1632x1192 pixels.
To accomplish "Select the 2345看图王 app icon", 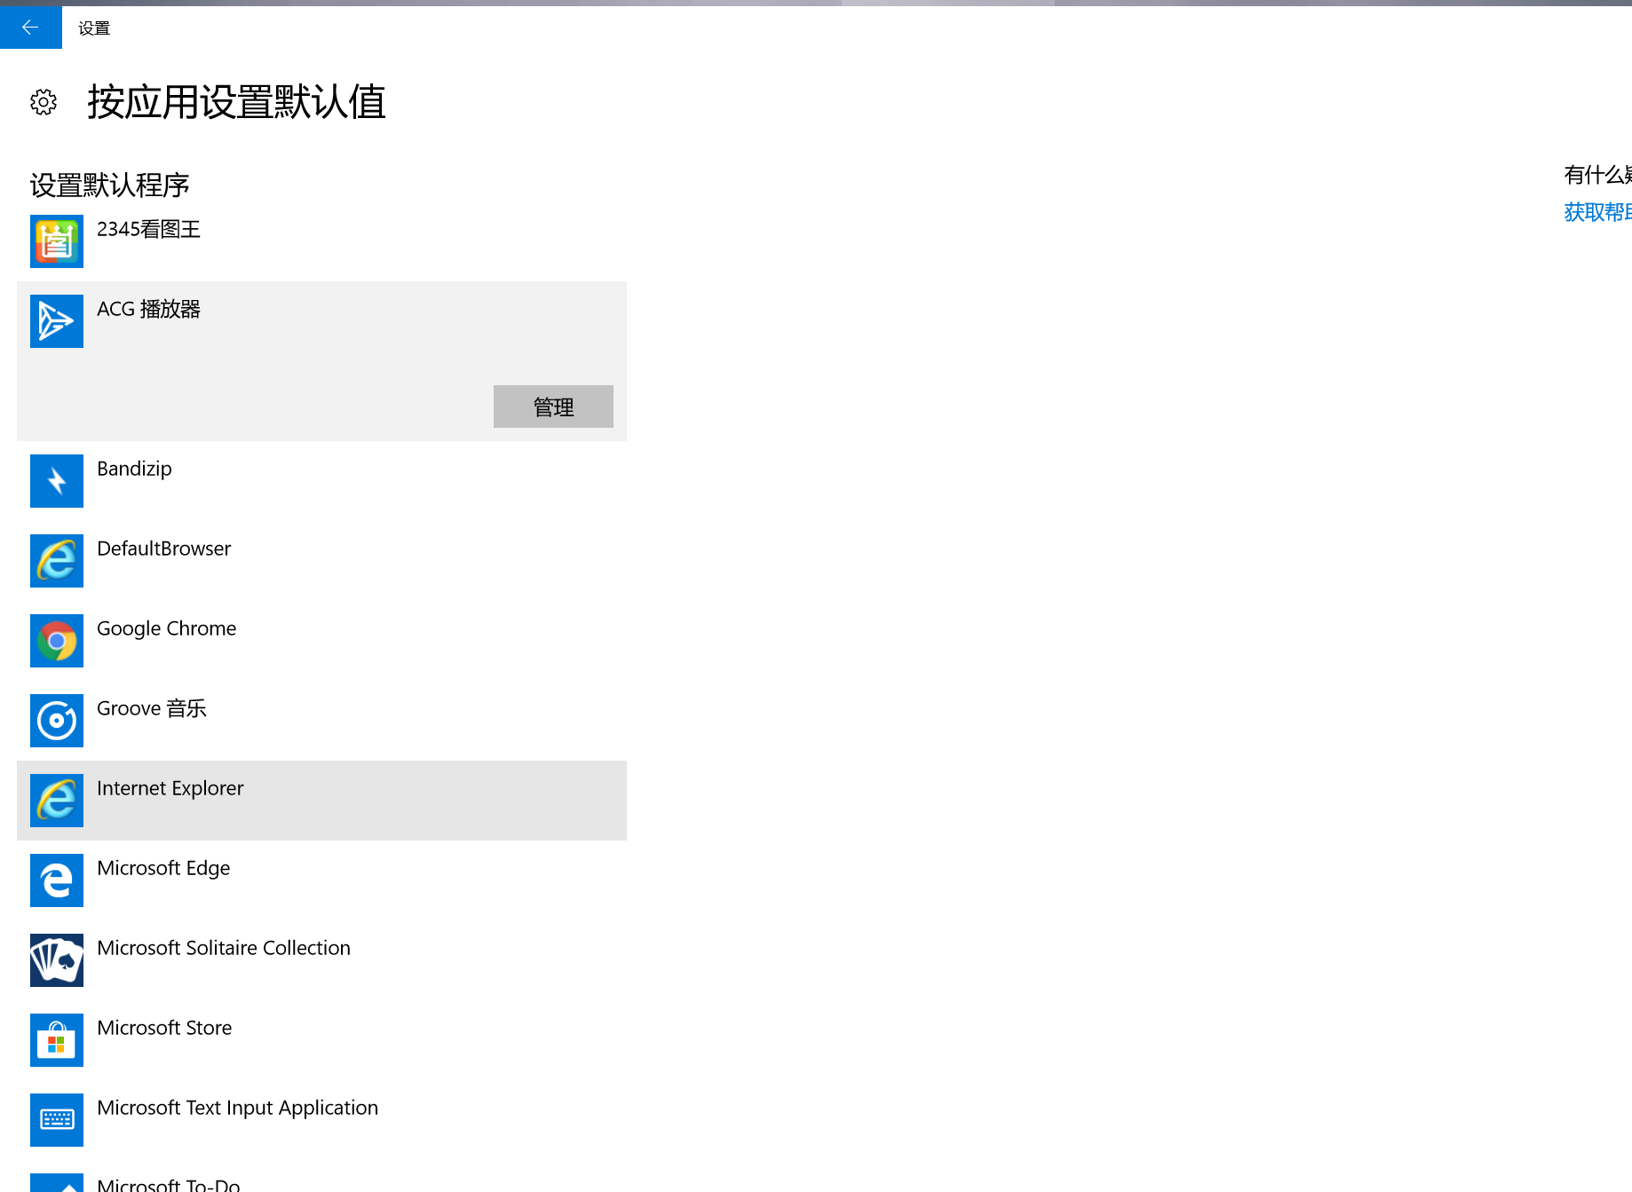I will pyautogui.click(x=57, y=241).
